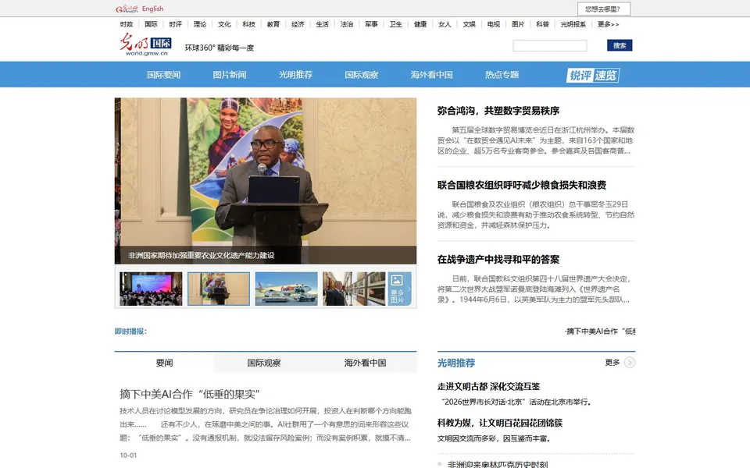Go to the 国际要闻 section
This screenshot has width=750, height=468.
click(x=163, y=75)
